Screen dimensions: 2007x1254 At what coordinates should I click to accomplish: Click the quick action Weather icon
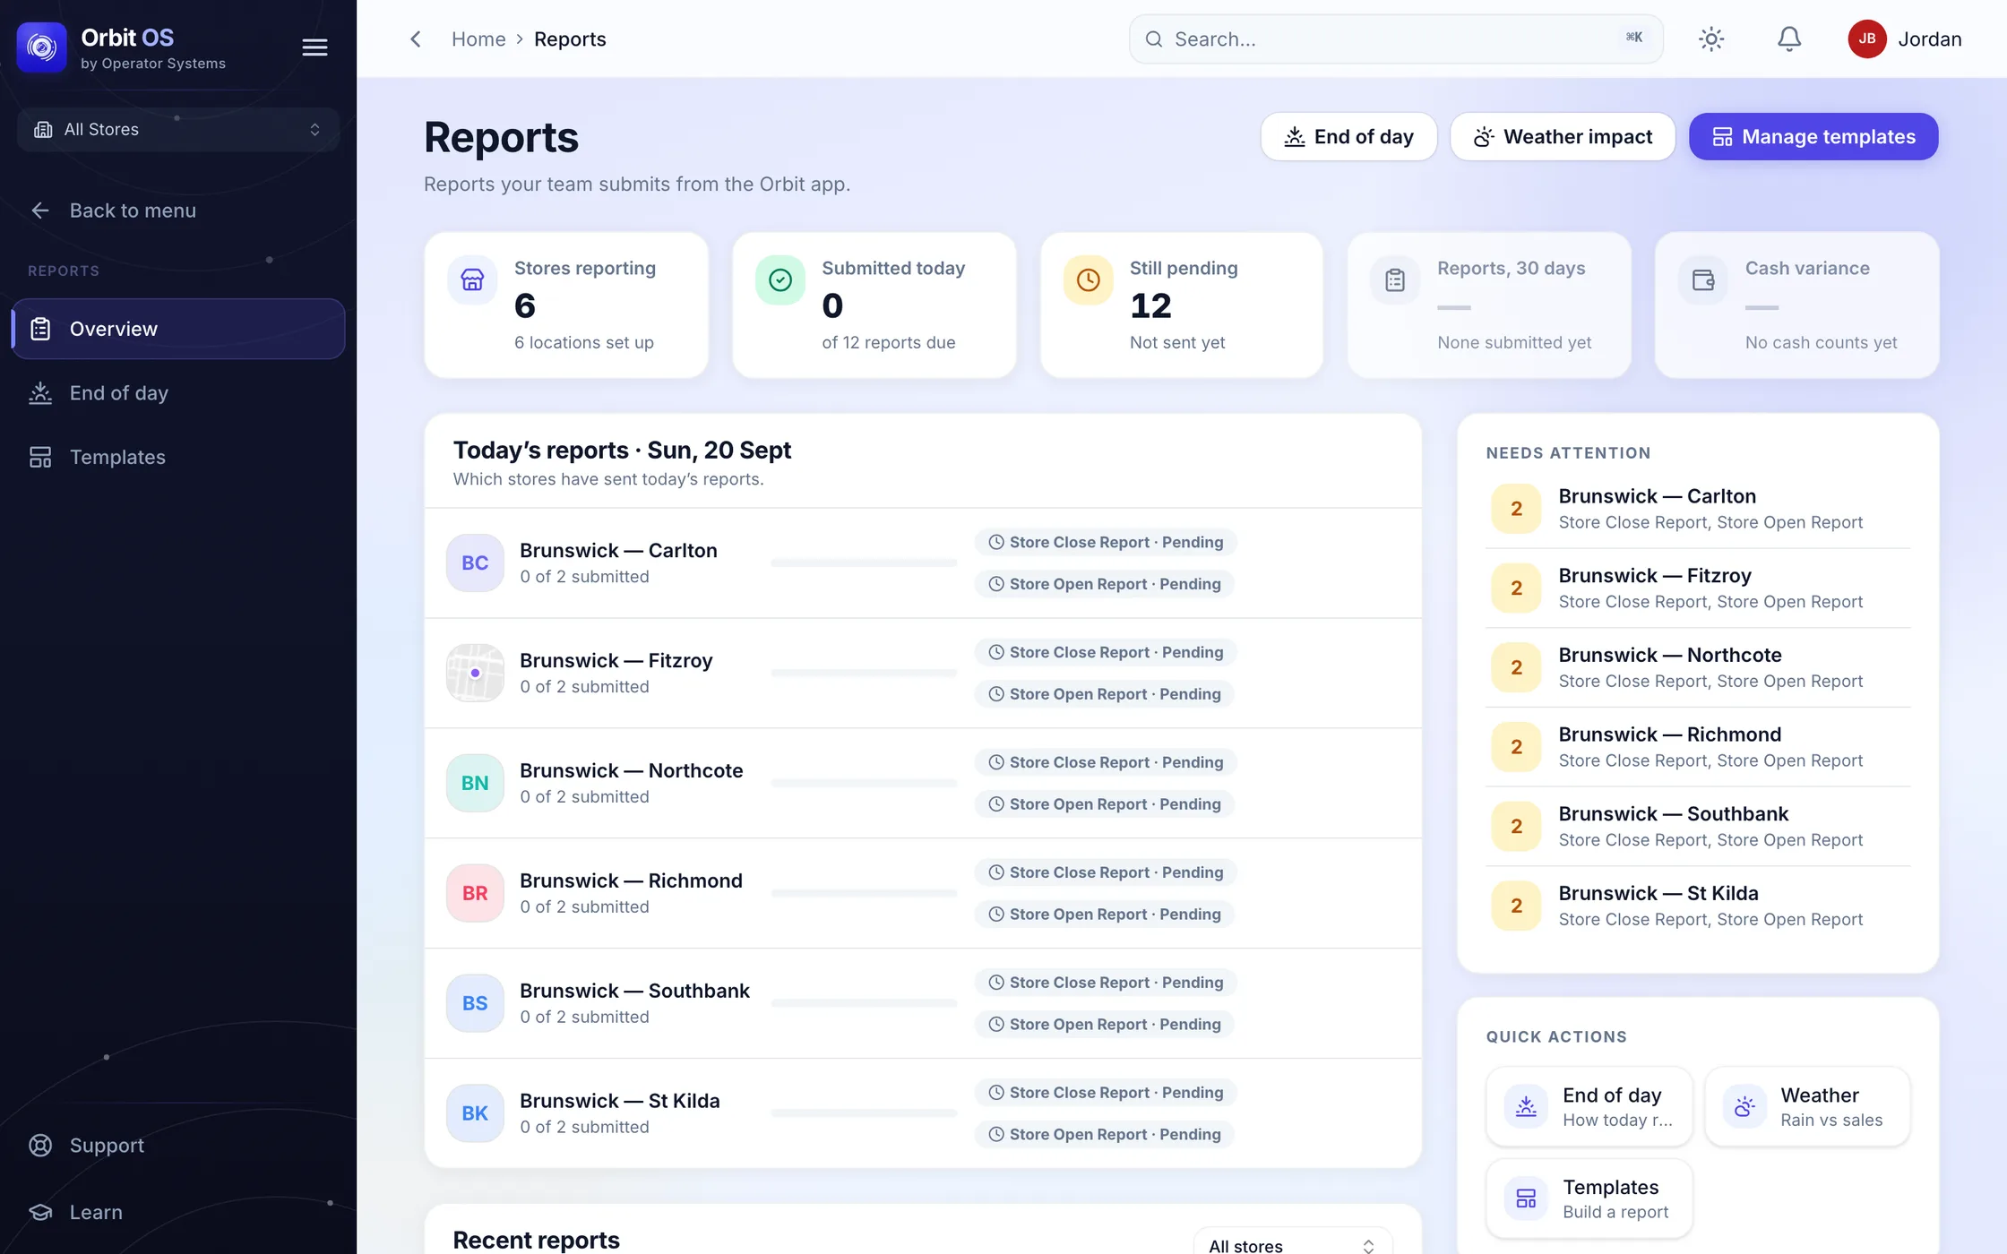1744,1106
